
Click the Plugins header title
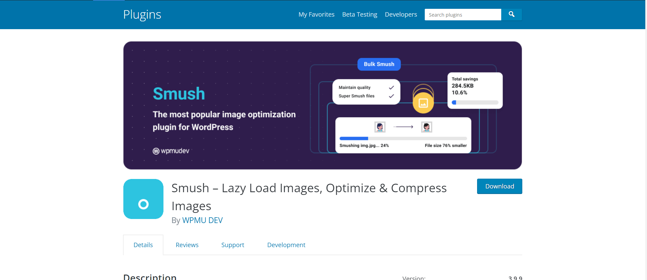(x=142, y=15)
